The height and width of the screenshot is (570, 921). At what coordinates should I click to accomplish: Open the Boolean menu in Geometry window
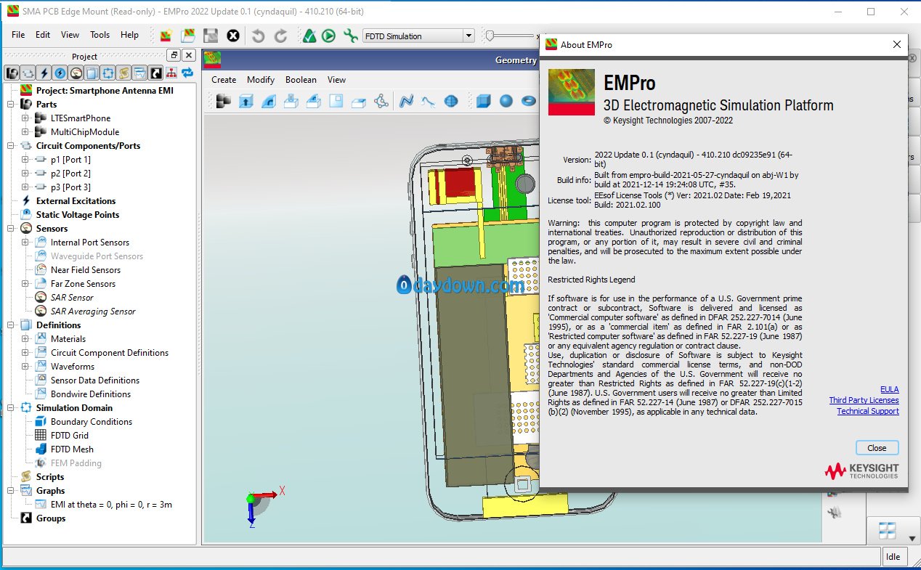coord(301,80)
